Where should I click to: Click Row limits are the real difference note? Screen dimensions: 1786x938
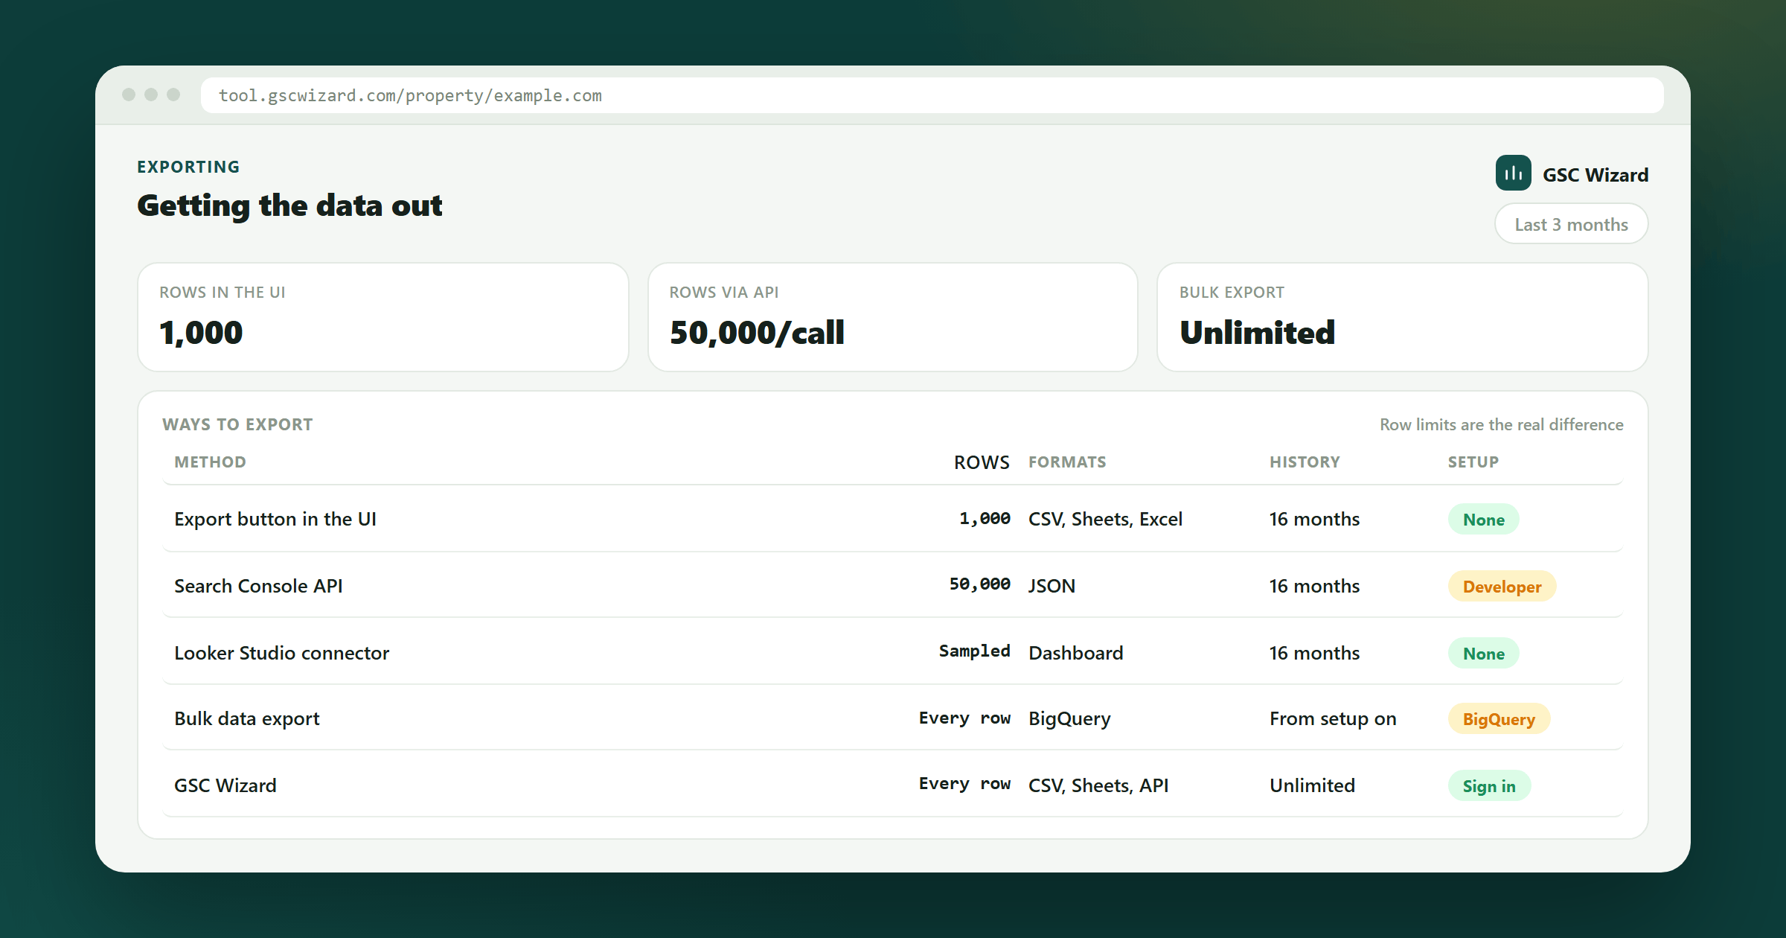pyautogui.click(x=1501, y=424)
